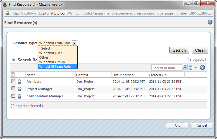This screenshot has height=139, width=217.
Task: Collapse the Search Results section
Action: [14, 60]
